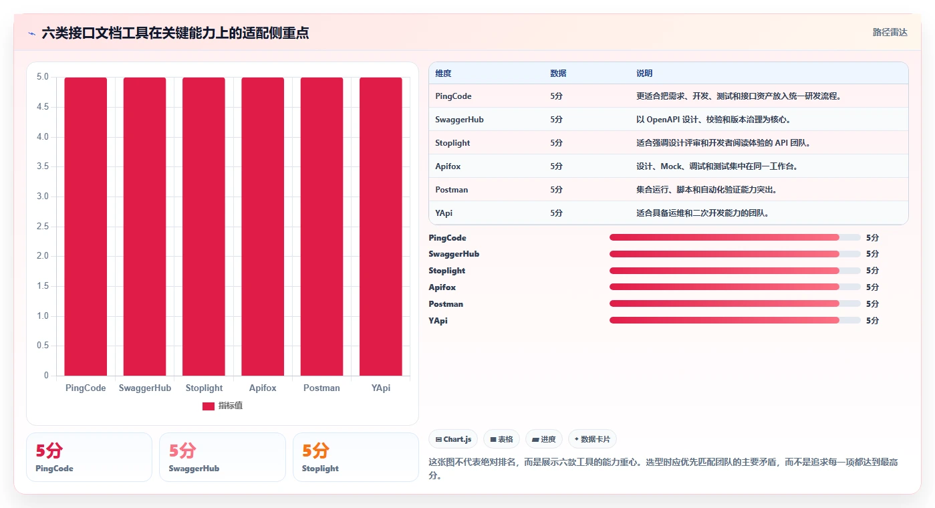The height and width of the screenshot is (508, 935).
Task: Click the description 适合强调设计评审和开发者阅读体验的 API 团队
Action: (723, 143)
